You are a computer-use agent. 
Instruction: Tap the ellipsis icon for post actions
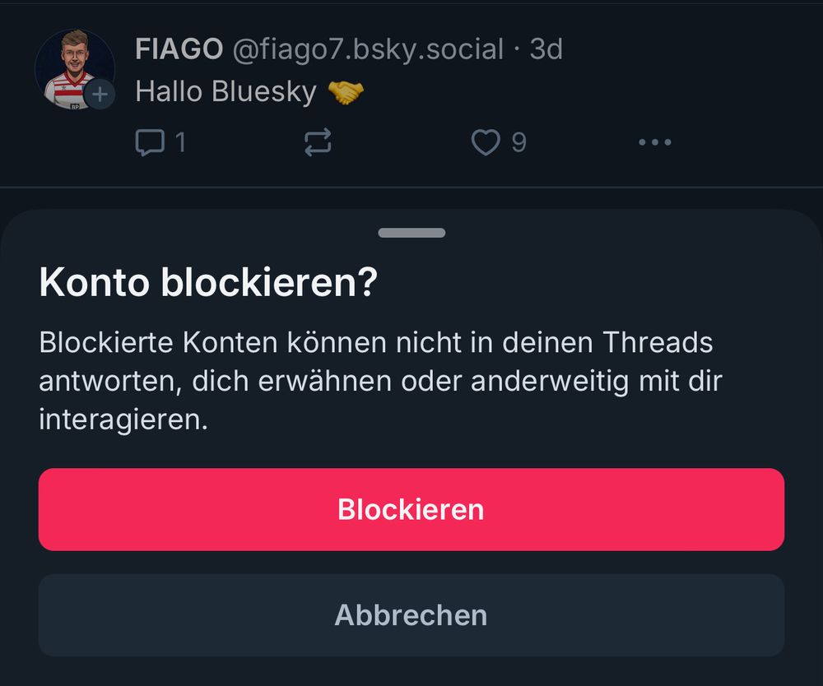(654, 141)
